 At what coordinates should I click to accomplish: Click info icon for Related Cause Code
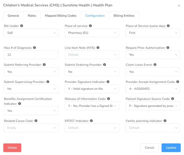pyautogui.click(x=36, y=121)
